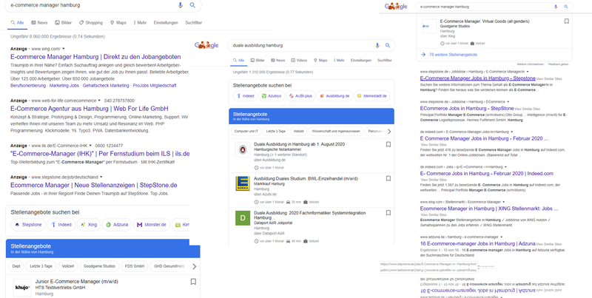Click magnifier search icon in left e-commerce search box
592x298 pixels.
[192, 5]
